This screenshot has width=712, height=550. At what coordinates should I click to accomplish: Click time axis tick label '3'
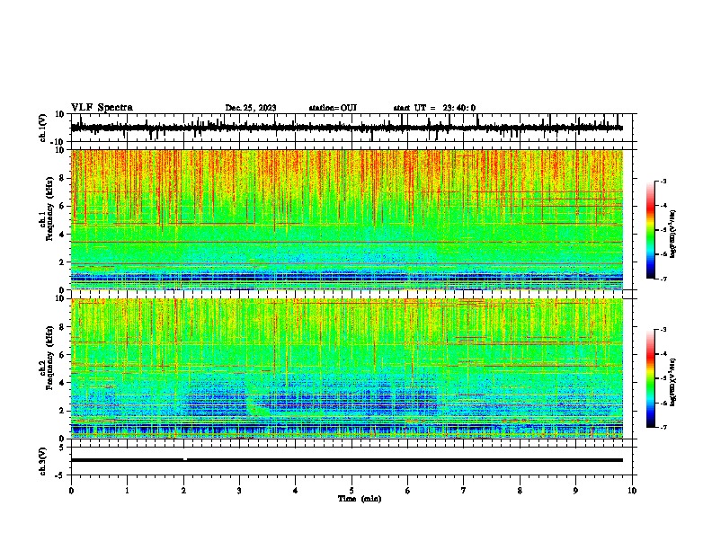tap(239, 491)
